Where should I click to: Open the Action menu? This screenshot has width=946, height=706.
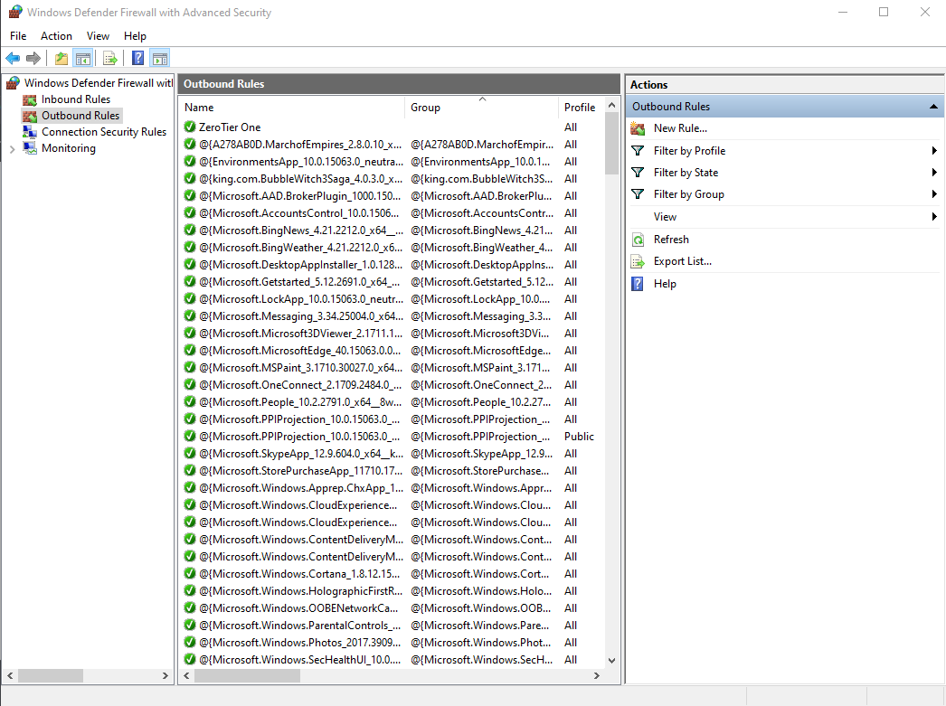(x=56, y=36)
